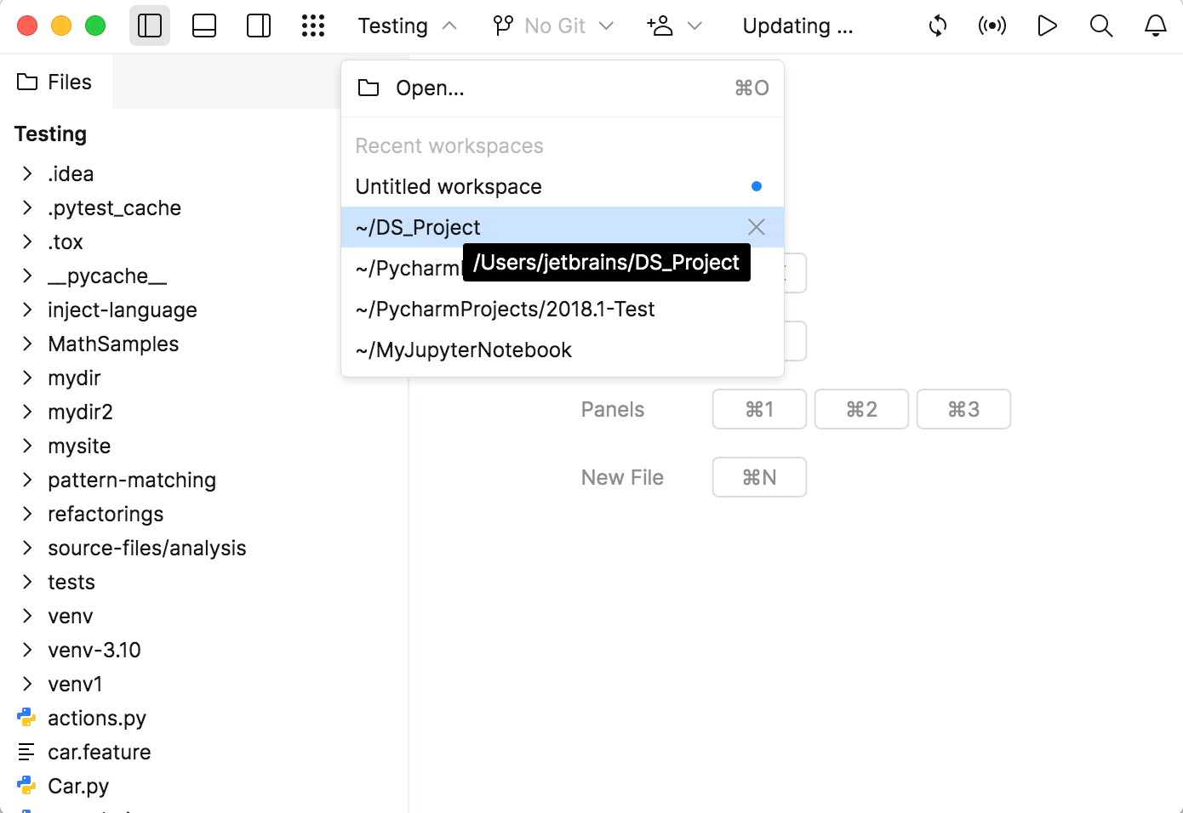Viewport: 1183px width, 813px height.
Task: Remove ~/DS_Project from recent workspaces
Action: (756, 226)
